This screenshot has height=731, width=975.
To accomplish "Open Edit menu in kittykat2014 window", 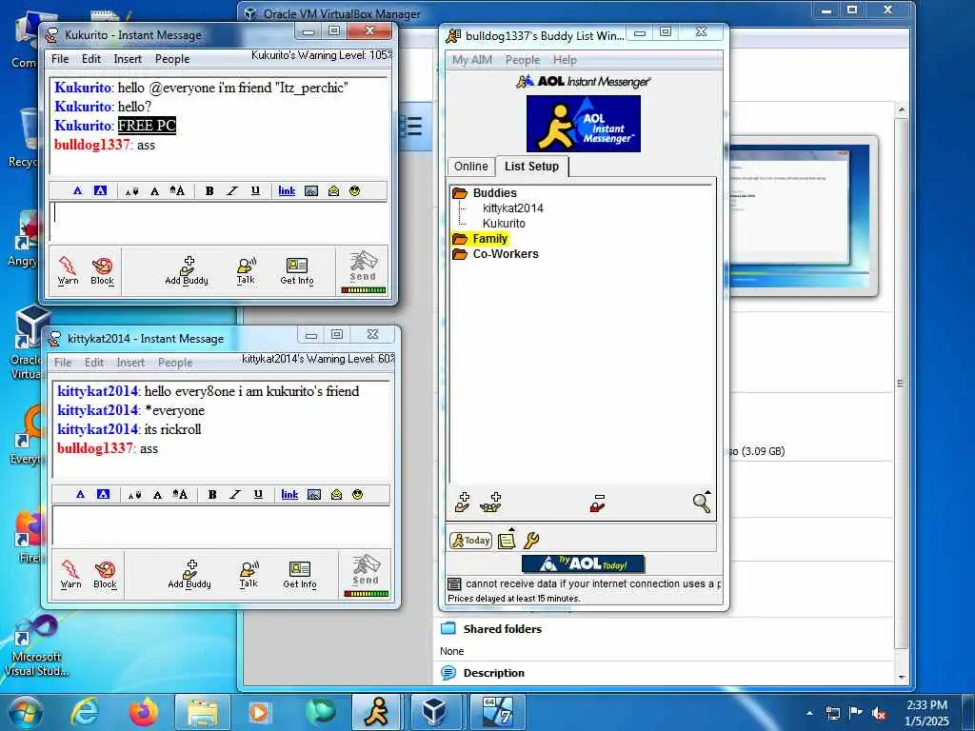I will pyautogui.click(x=94, y=363).
